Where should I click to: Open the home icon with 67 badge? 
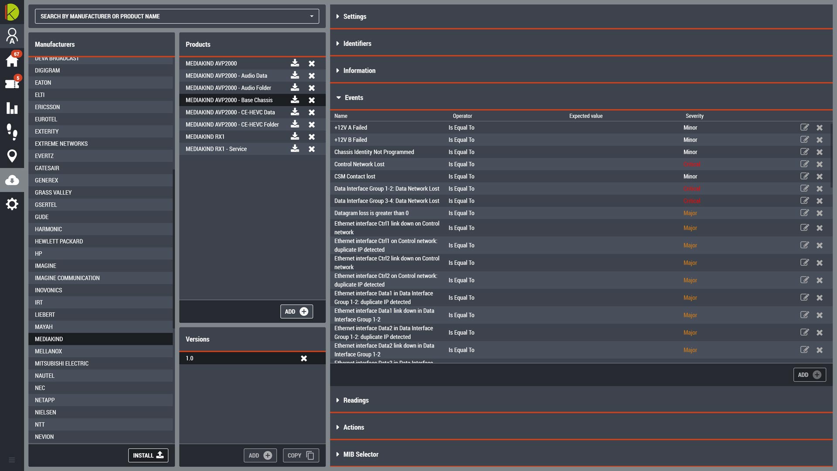pyautogui.click(x=12, y=60)
